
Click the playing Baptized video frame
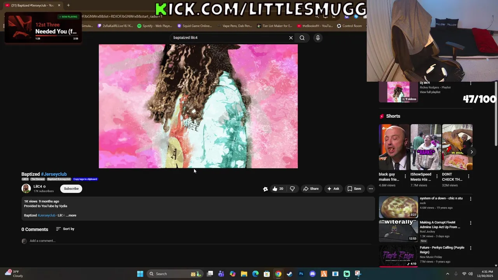[198, 106]
